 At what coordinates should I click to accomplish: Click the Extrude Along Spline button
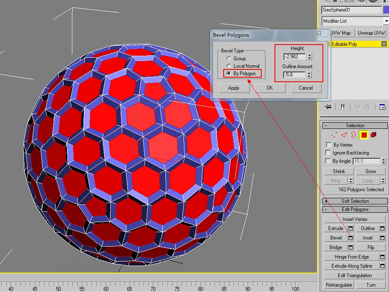tap(351, 266)
